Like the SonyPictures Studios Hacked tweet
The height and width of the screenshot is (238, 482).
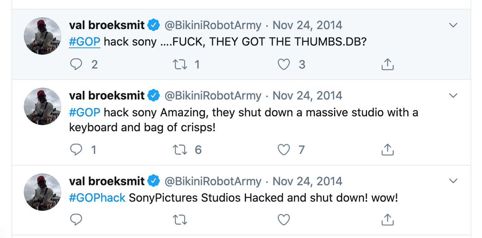tap(284, 219)
